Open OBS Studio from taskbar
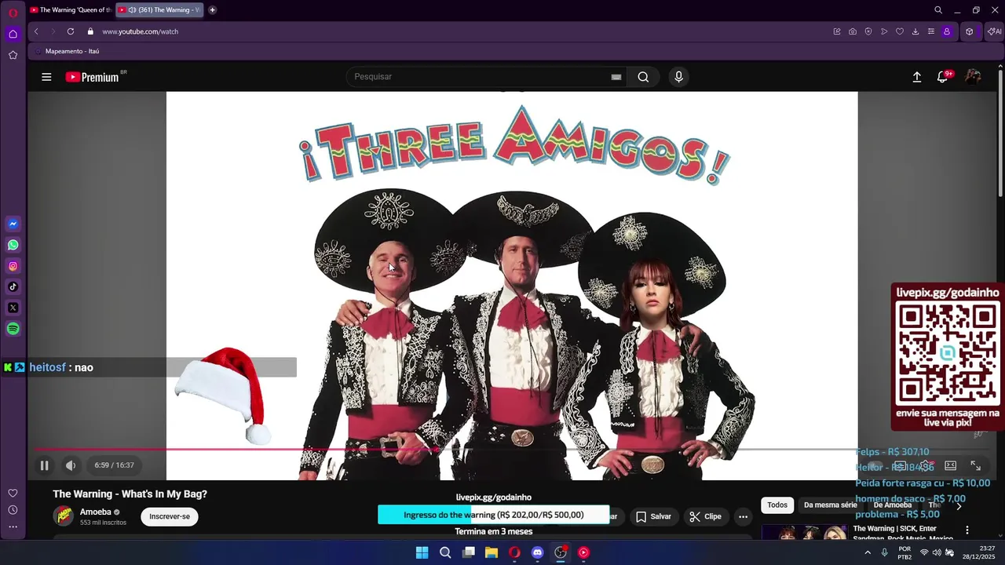 (561, 552)
